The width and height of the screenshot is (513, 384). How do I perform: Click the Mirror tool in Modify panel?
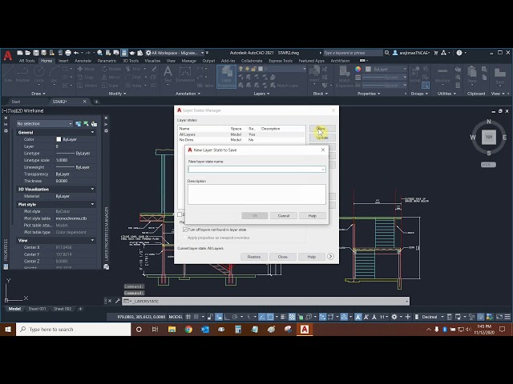(111, 78)
